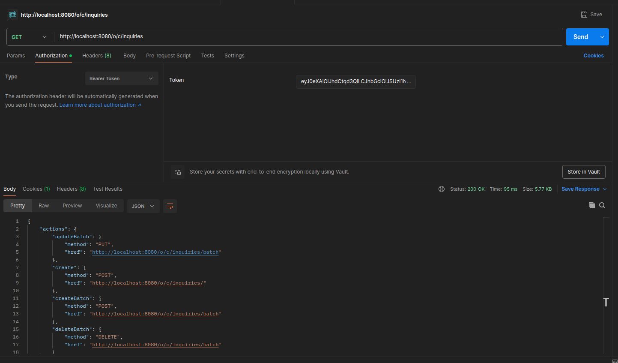This screenshot has height=363, width=618.
Task: Click the "deleteBatch" key
Action: (72, 329)
